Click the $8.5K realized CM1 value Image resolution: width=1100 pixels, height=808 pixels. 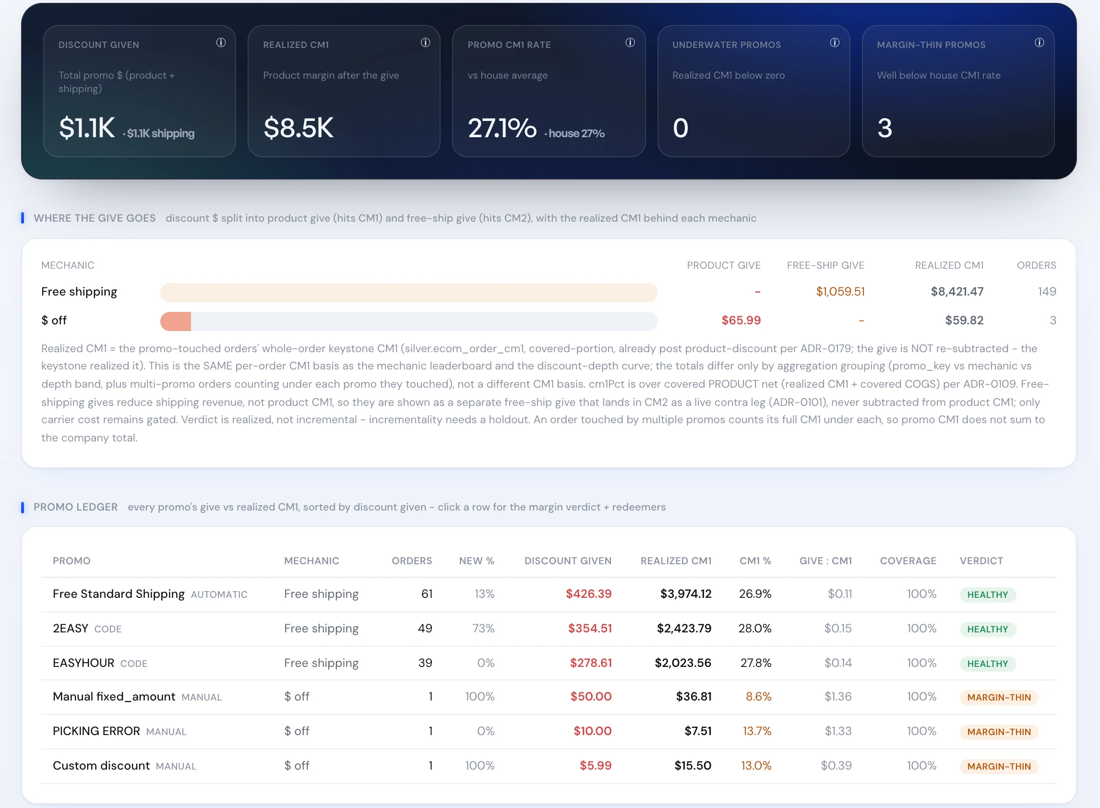[299, 128]
